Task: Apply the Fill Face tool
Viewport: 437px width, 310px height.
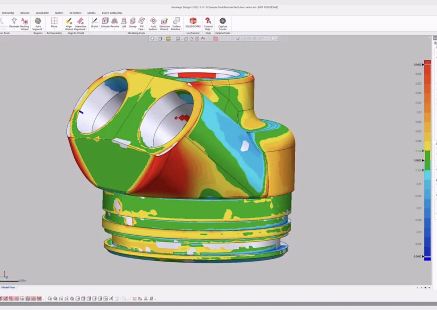Action: point(141,24)
